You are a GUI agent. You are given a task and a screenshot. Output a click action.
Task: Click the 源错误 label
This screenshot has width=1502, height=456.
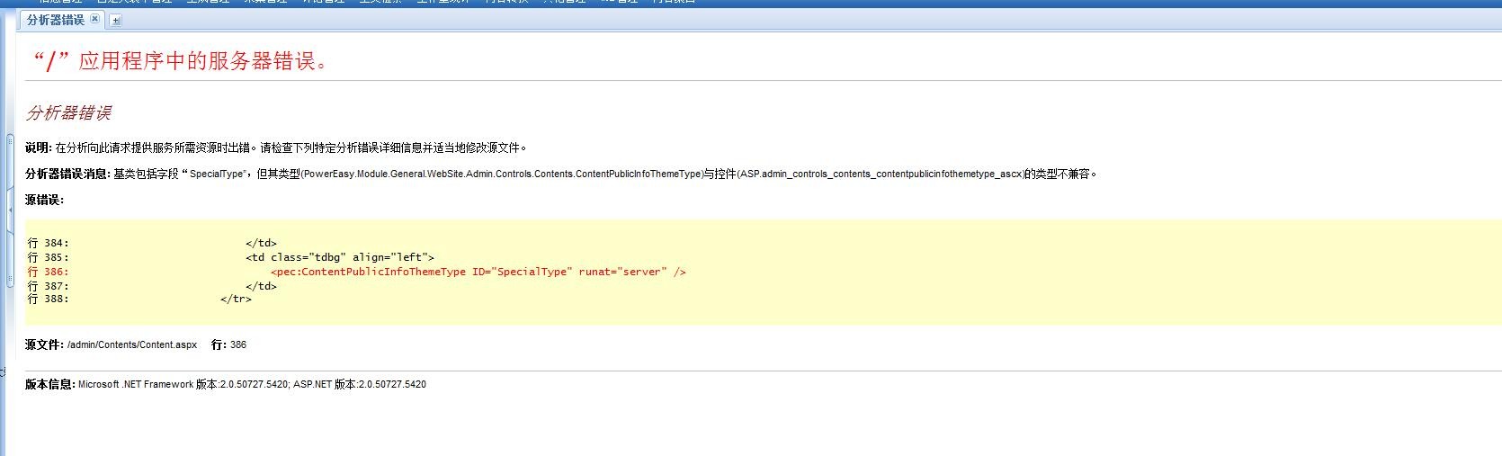click(44, 200)
